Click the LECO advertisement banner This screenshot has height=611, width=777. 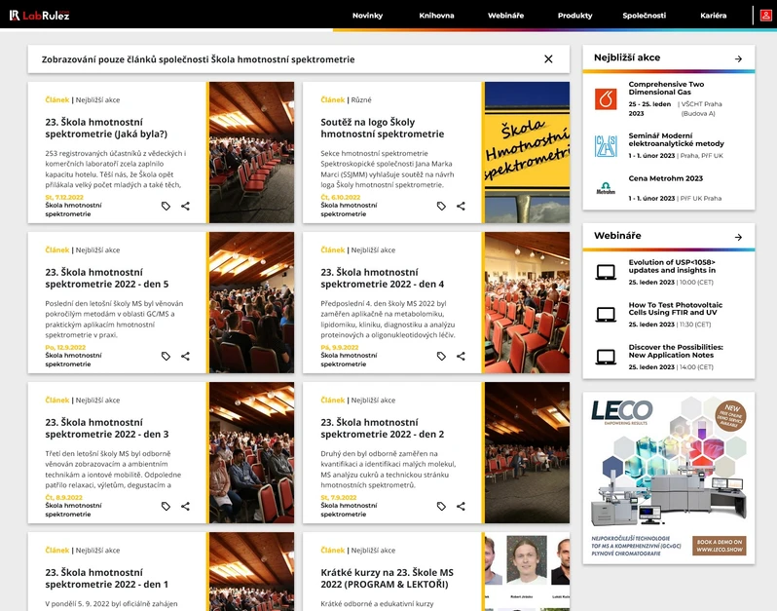coord(668,476)
